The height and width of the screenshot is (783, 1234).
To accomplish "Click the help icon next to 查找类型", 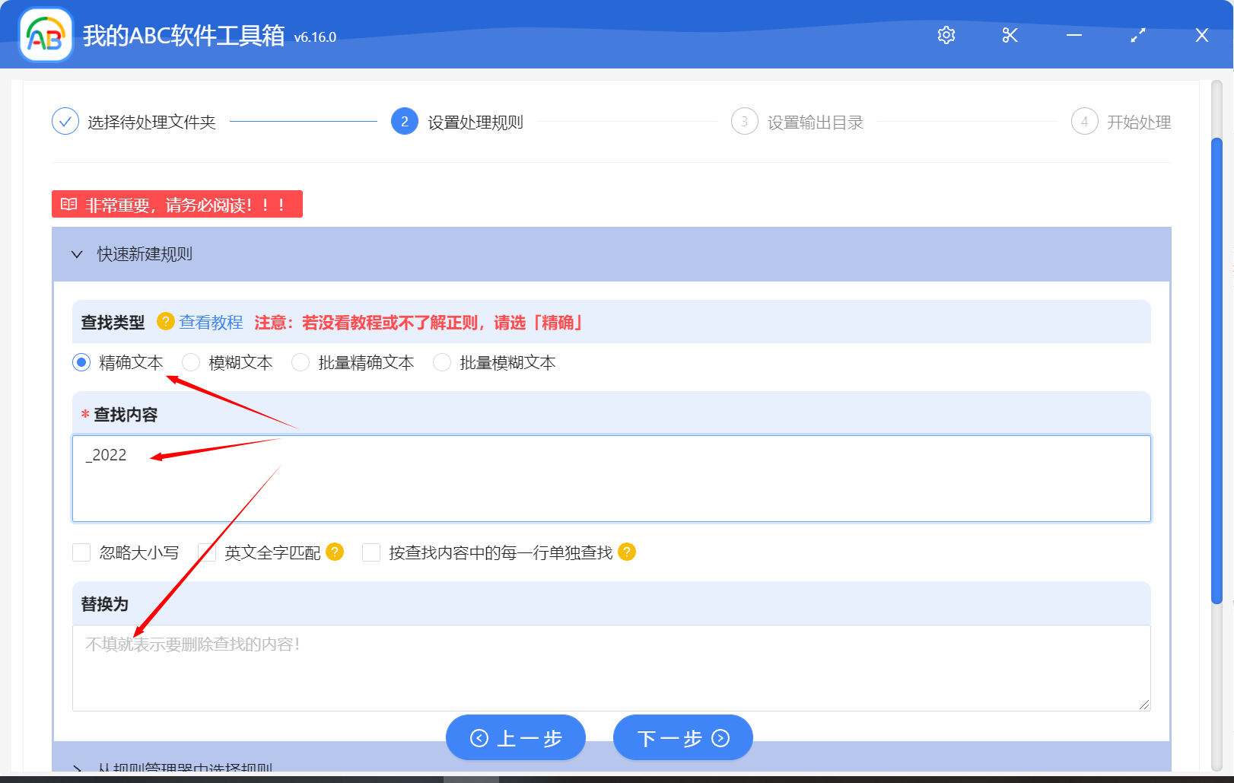I will pyautogui.click(x=164, y=322).
